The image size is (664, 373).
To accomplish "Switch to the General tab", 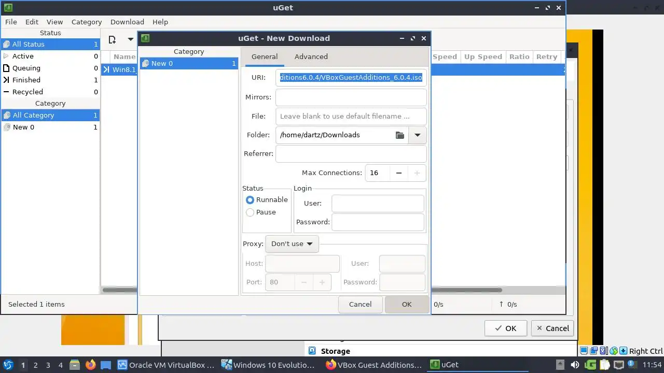I will click(x=265, y=56).
